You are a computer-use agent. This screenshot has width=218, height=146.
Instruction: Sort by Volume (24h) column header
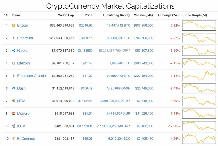[143, 15]
